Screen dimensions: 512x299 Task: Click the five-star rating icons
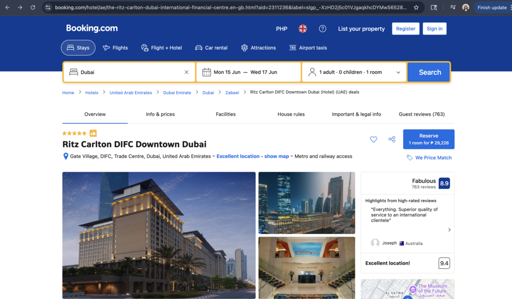[74, 133]
